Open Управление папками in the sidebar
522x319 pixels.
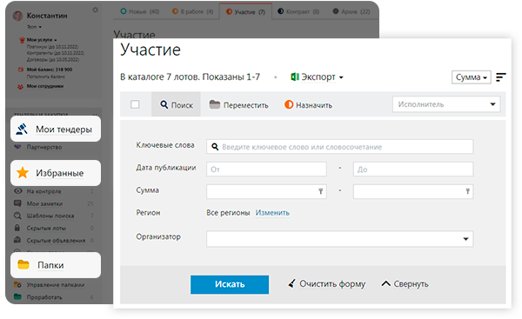coord(56,285)
